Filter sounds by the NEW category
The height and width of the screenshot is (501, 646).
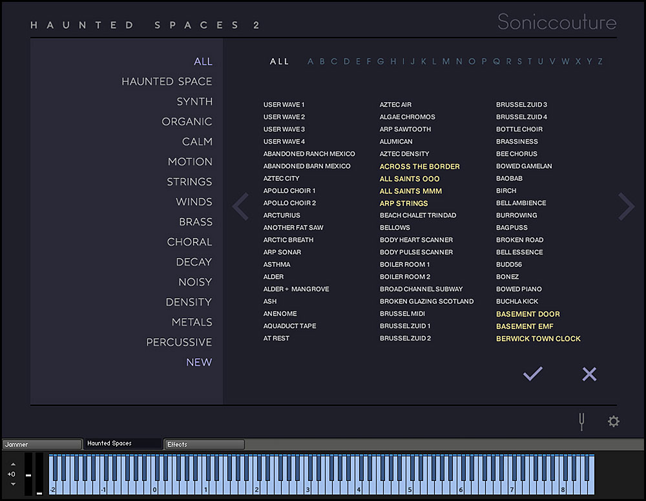tap(199, 363)
